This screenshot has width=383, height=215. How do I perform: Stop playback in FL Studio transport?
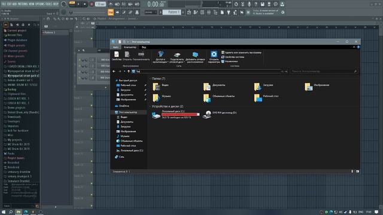point(84,4)
